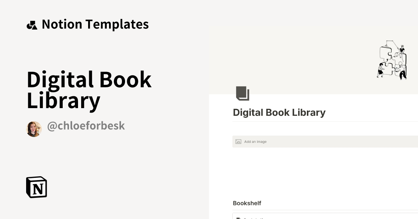Image resolution: width=418 pixels, height=219 pixels.
Task: Select the Bookshelf section heading
Action: click(247, 203)
